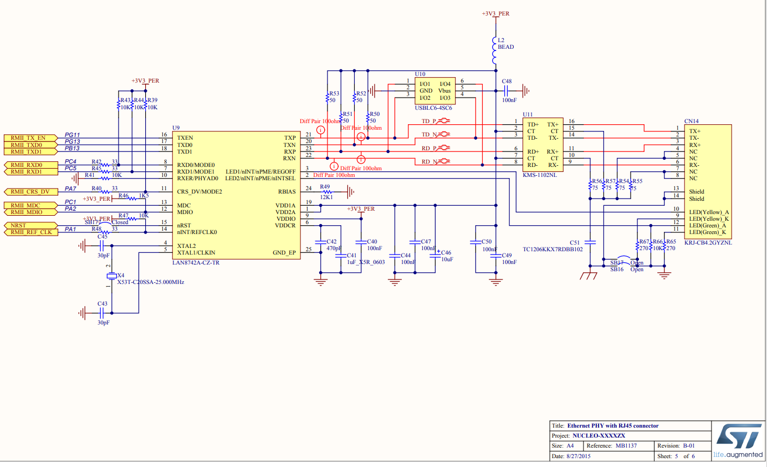Screen dimensions: 767x467
Task: Click the GND_EP pin on U9
Action: [x=284, y=252]
